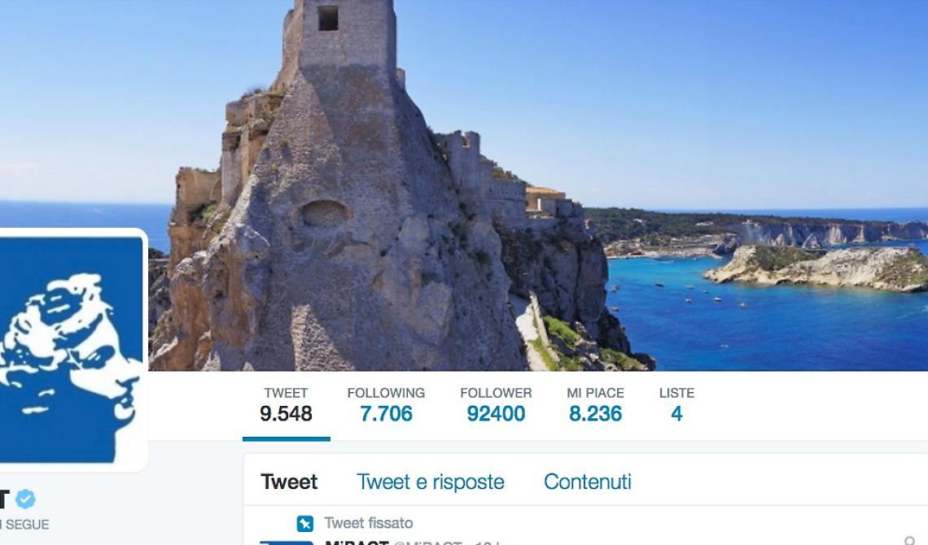
Task: Open the Contenuti media tab
Action: click(588, 482)
